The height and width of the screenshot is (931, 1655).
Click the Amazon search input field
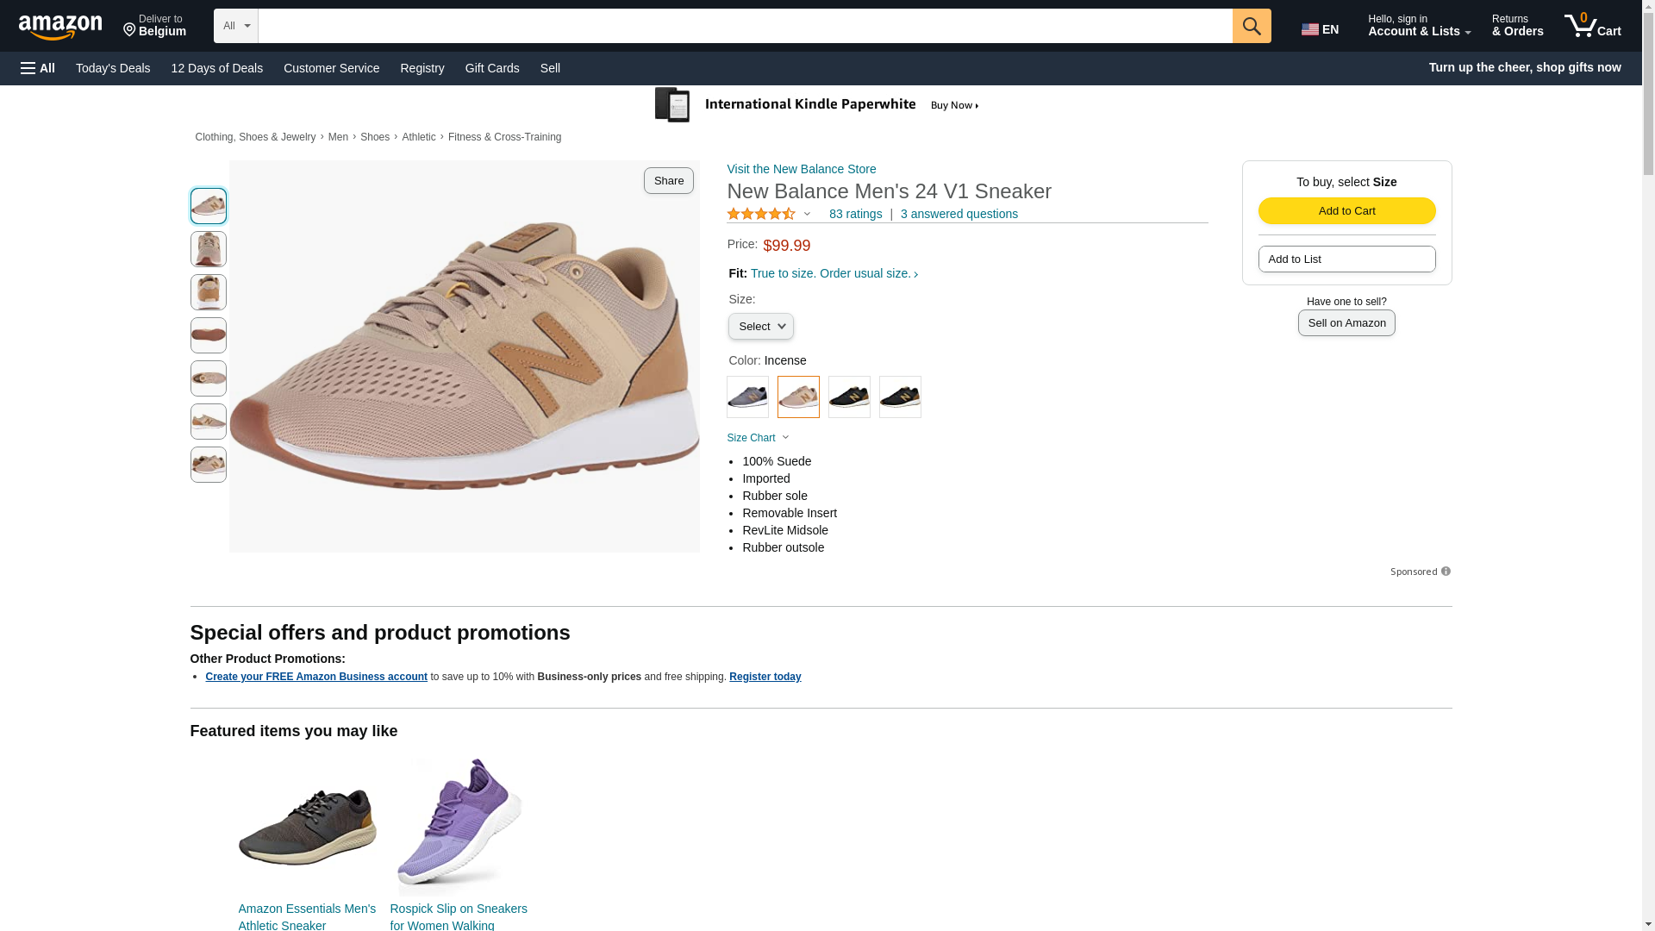tap(745, 26)
